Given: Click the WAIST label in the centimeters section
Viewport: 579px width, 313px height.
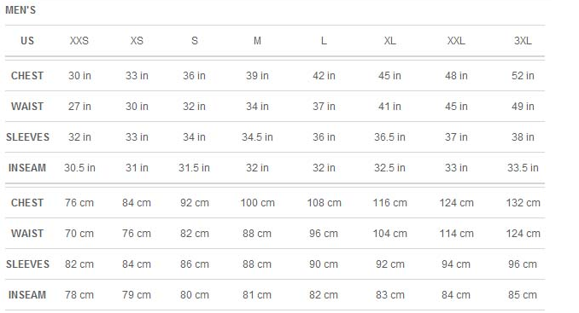Looking at the screenshot, I should pos(27,234).
